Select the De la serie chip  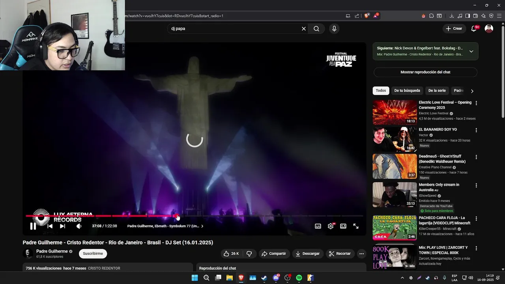click(x=437, y=90)
